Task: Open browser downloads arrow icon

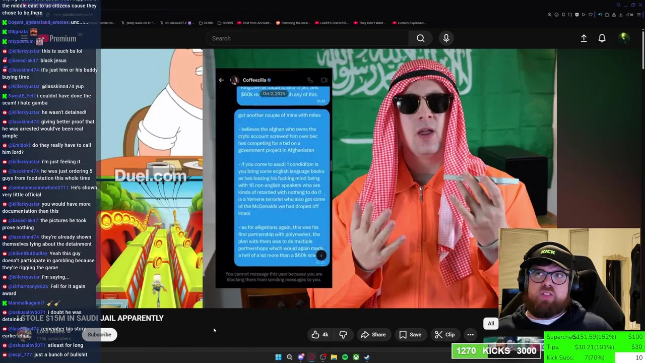Action: (x=620, y=15)
